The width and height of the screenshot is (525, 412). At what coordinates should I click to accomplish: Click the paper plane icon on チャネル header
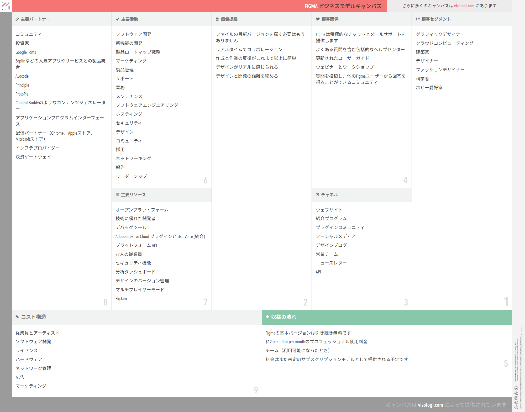tap(318, 194)
